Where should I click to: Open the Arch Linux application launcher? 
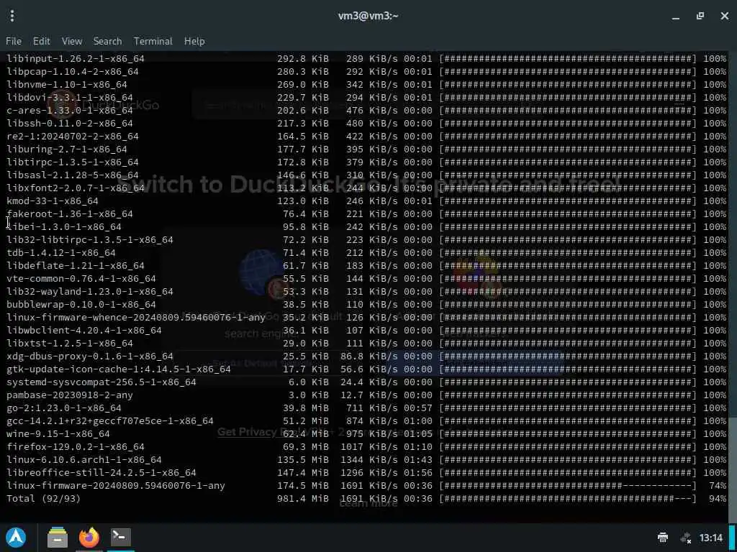[16, 538]
